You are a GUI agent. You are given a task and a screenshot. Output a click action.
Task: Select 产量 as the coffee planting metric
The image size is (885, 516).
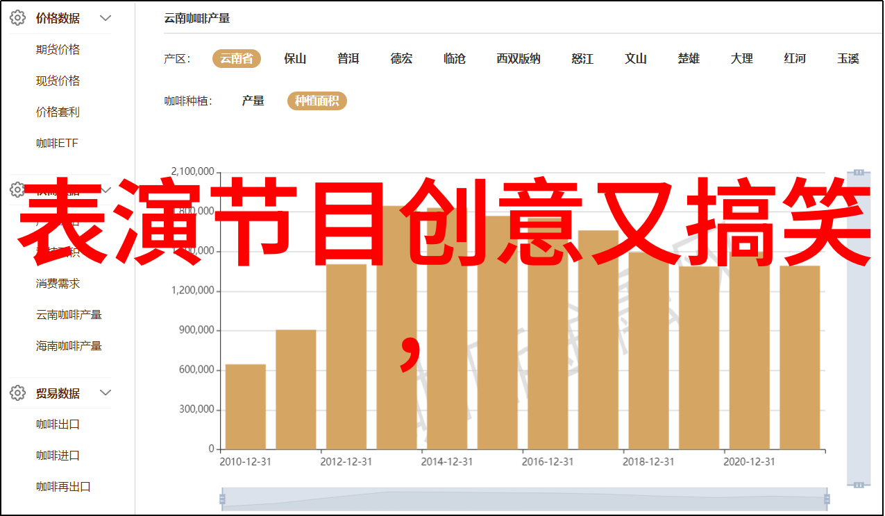coord(253,101)
